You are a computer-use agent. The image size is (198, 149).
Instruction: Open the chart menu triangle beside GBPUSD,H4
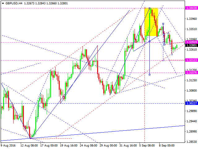pos(3,3)
